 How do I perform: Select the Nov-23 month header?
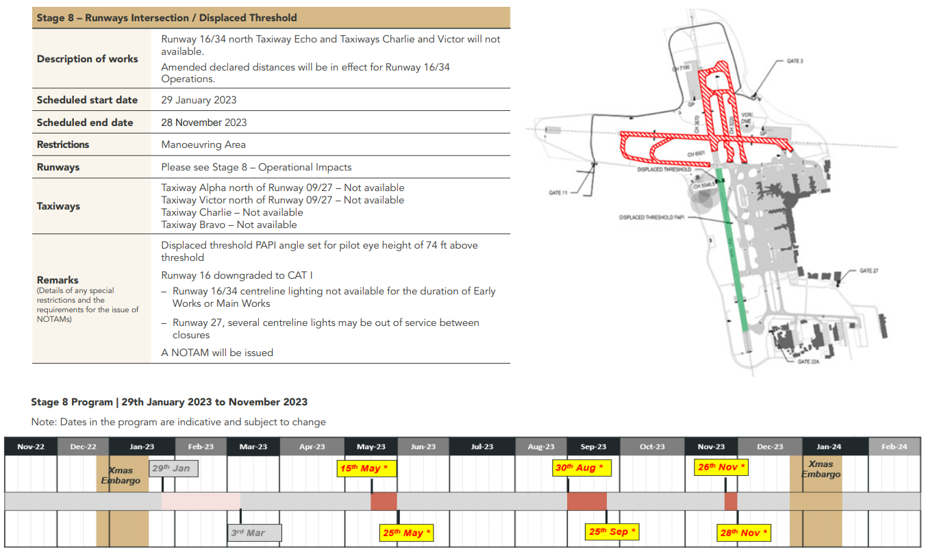[x=711, y=446]
